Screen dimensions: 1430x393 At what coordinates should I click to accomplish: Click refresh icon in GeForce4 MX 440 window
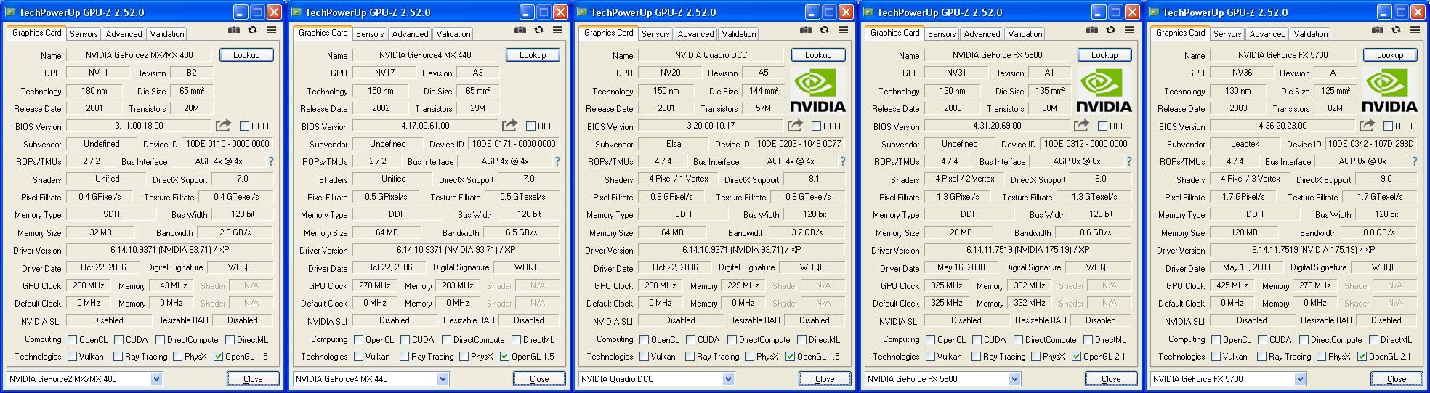(538, 31)
